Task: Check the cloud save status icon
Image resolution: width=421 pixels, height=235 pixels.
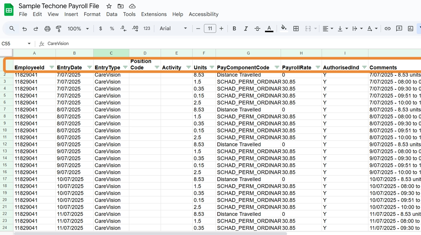Action: pyautogui.click(x=132, y=6)
